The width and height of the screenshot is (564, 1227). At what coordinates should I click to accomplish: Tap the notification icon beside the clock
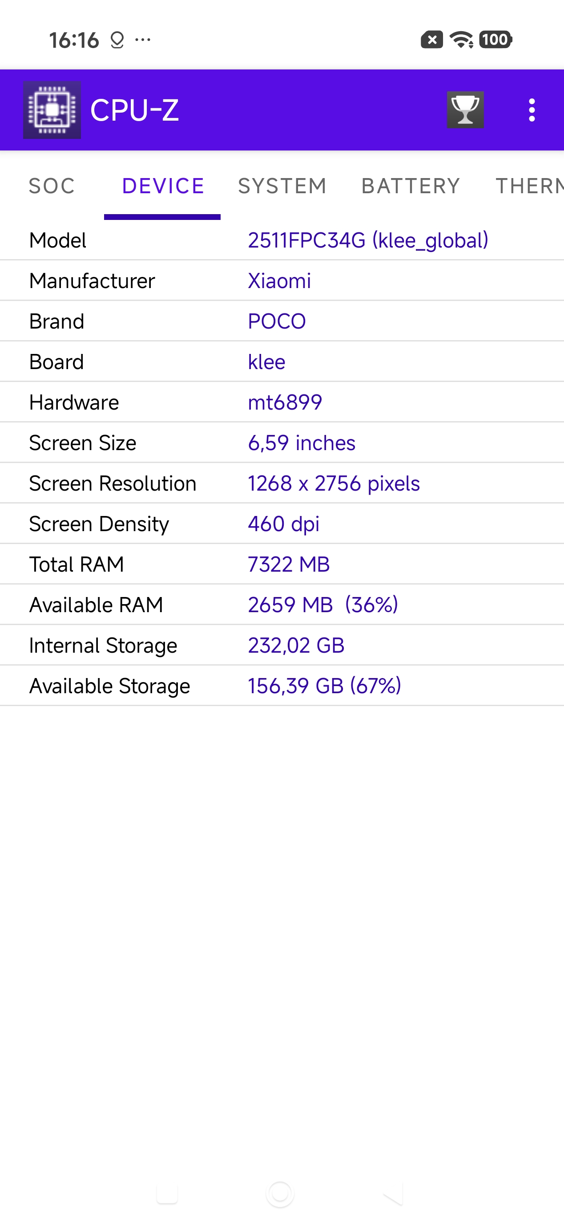117,40
